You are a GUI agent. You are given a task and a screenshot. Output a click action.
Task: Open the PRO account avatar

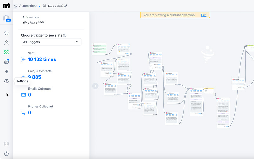click(6, 19)
